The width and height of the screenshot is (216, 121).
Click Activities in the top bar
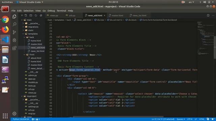[x=7, y=2]
